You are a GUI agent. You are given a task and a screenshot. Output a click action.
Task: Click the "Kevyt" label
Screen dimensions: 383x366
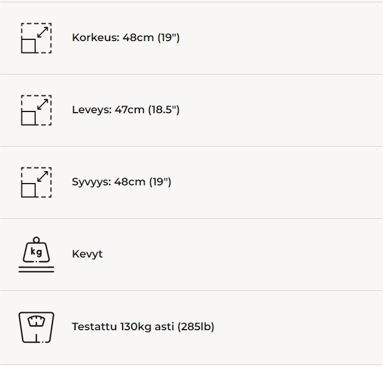(x=88, y=254)
